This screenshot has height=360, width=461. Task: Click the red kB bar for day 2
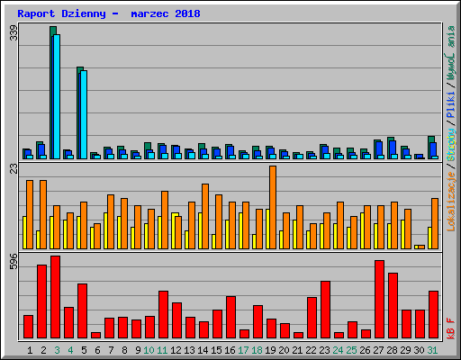coord(41,301)
